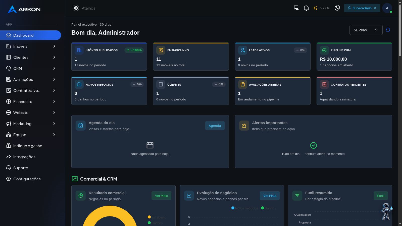Expand the Clientes menu chevron
Screen dimensions: 402x226
[x=54, y=57]
